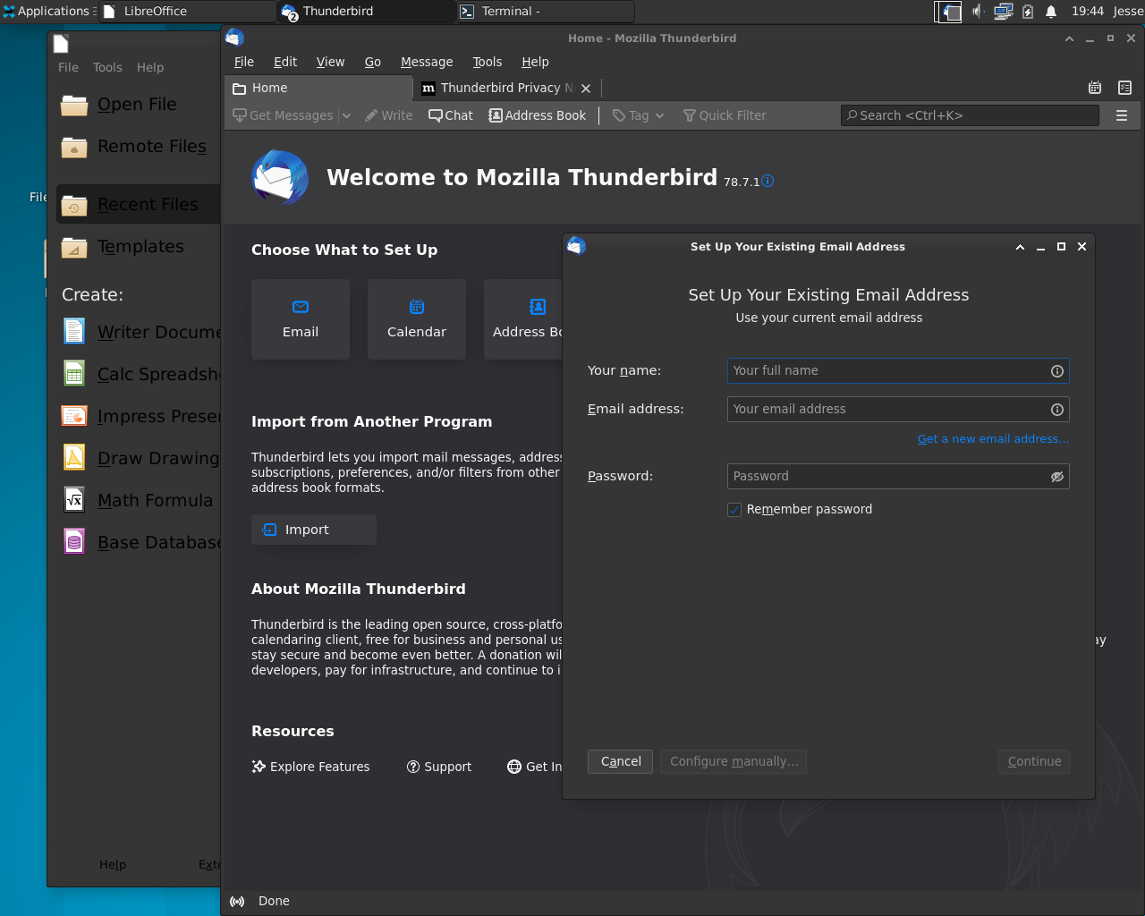Create a Math Formula in LibreOffice

tap(139, 500)
